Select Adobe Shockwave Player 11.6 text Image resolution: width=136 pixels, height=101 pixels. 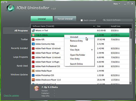[x=48, y=80]
